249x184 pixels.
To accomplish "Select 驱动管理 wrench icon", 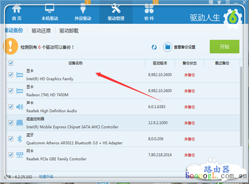I will (116, 8).
